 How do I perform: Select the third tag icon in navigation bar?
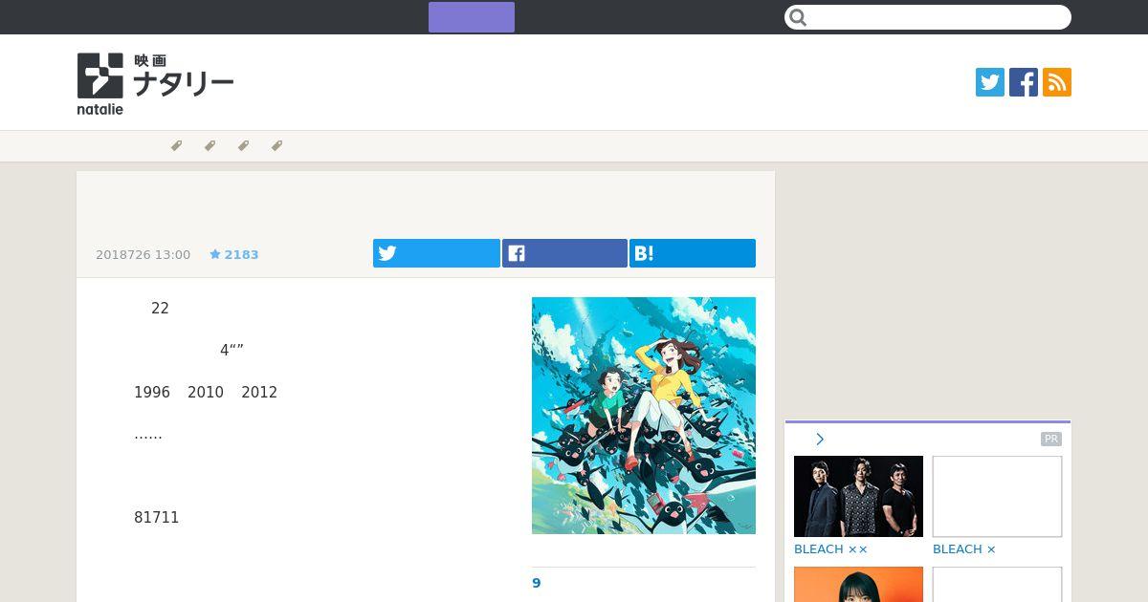pyautogui.click(x=243, y=146)
